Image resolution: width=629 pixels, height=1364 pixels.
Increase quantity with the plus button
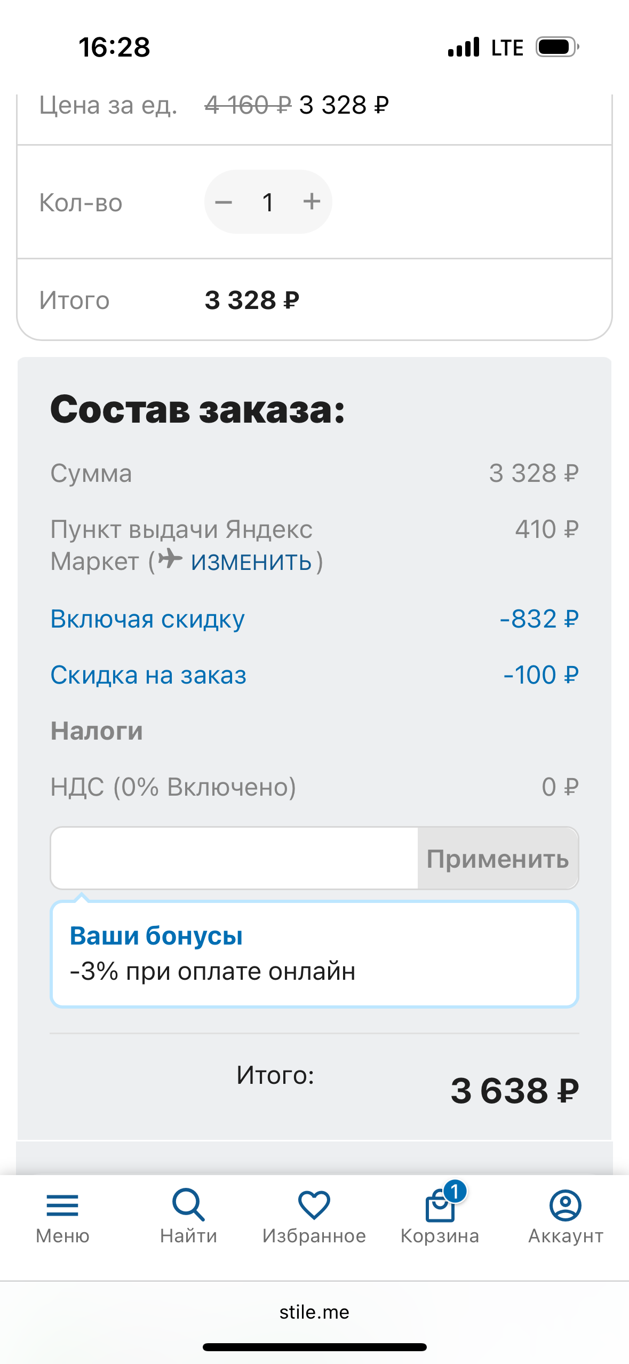pos(312,202)
